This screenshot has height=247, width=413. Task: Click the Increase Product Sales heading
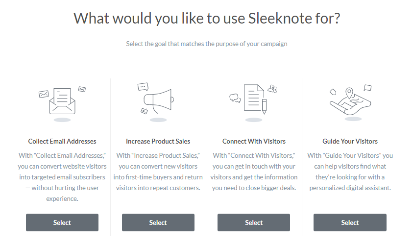158,141
